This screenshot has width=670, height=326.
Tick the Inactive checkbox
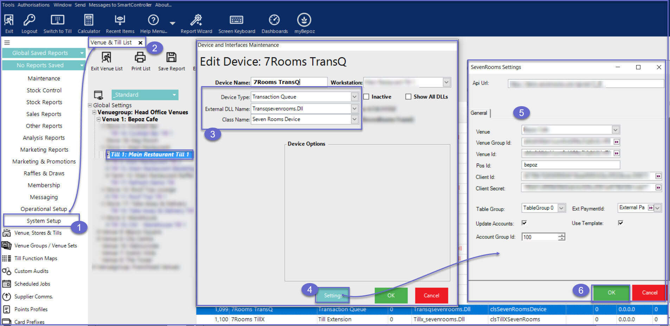coord(366,97)
